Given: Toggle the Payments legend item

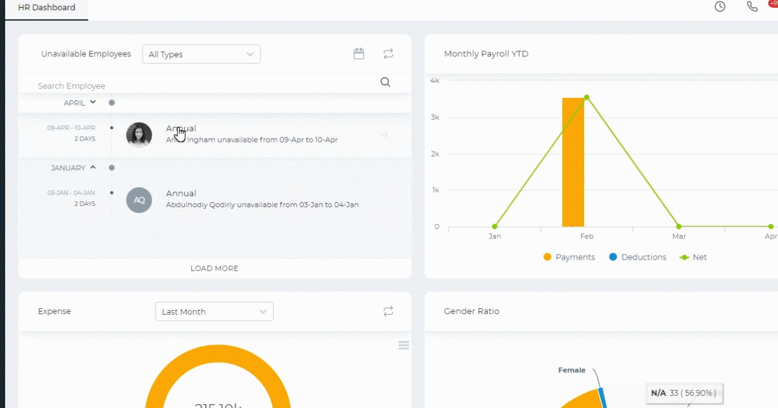Looking at the screenshot, I should 569,257.
